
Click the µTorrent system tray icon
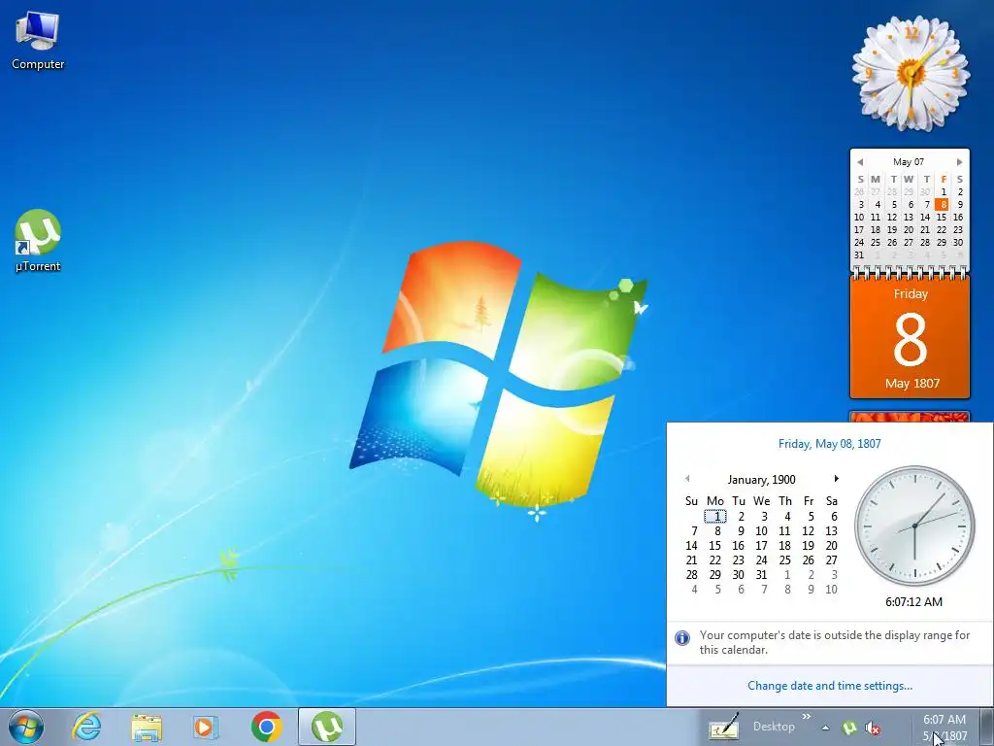pyautogui.click(x=849, y=729)
